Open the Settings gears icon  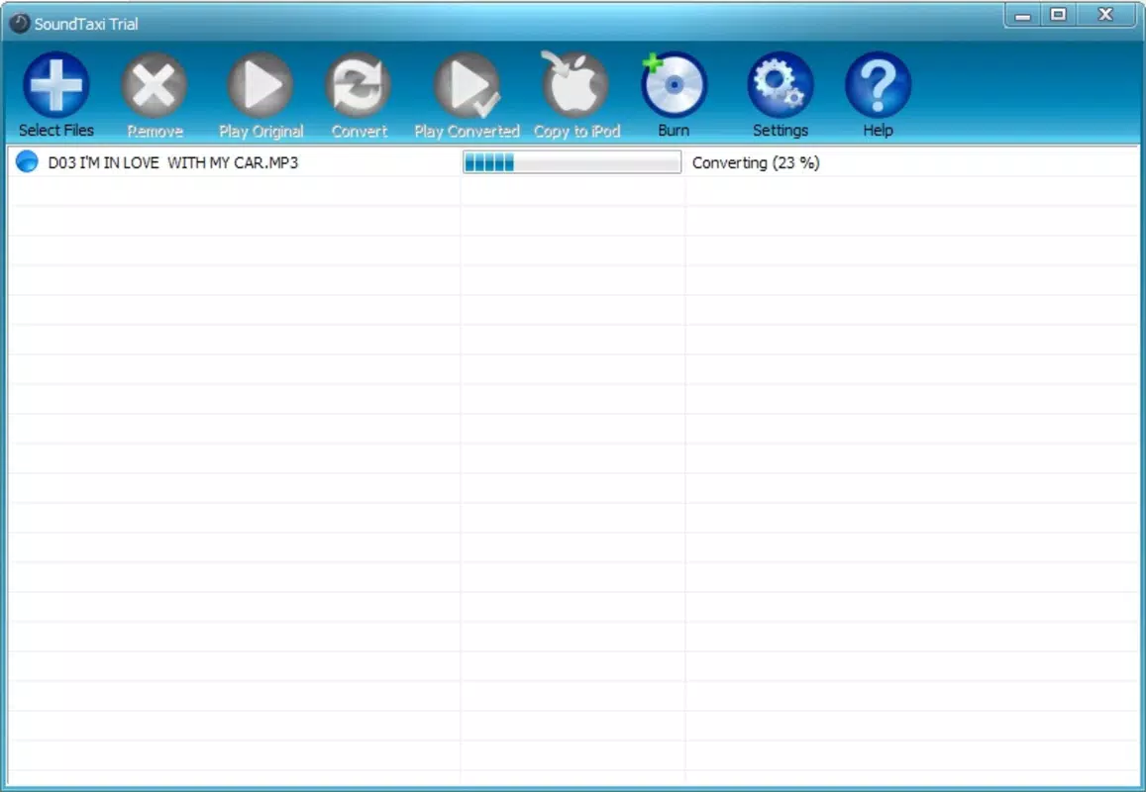(x=780, y=85)
